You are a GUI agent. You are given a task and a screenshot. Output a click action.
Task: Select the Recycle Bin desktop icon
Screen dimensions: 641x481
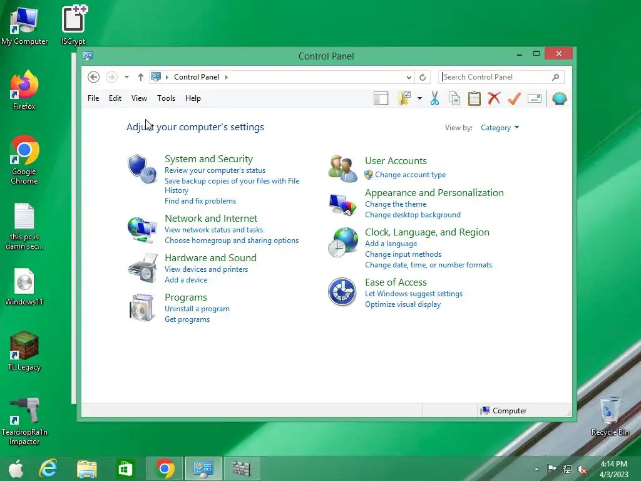[x=610, y=416]
